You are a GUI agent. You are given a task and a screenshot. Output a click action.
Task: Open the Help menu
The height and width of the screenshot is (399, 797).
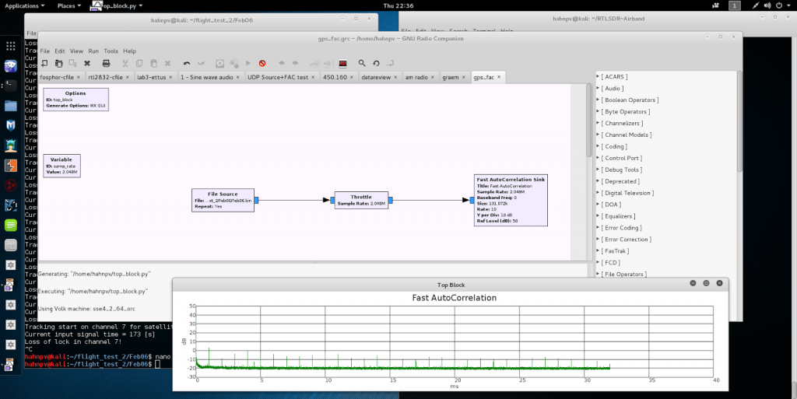pos(130,51)
